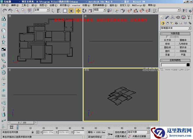The height and width of the screenshot is (139, 193).
Task: Switch to the Modify command panel
Action: tap(167, 17)
